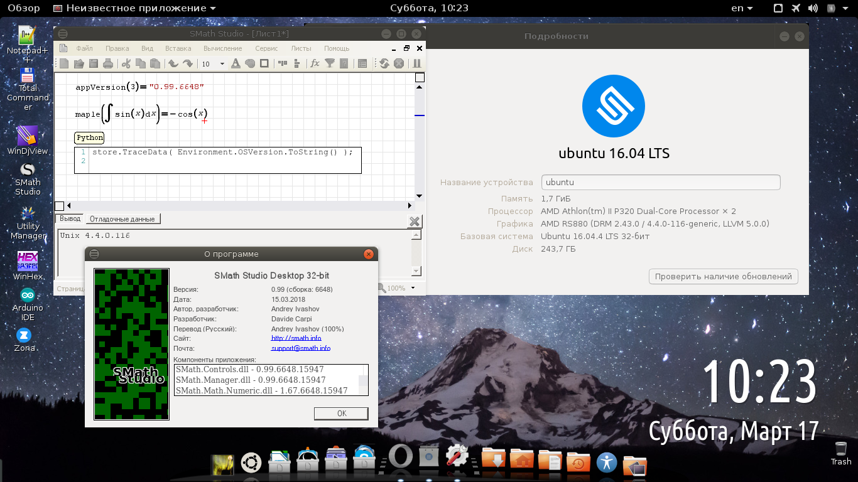
Task: Switch to the Отладочные данные tab
Action: click(122, 219)
